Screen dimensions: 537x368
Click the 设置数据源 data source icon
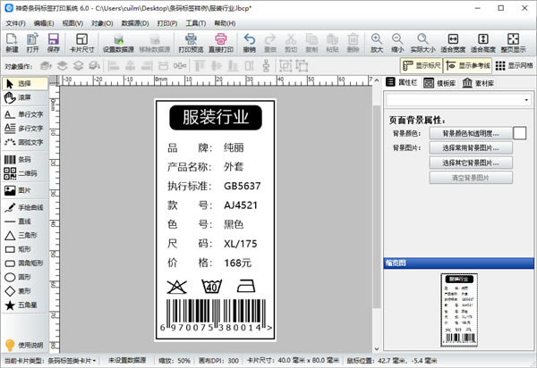pos(118,43)
